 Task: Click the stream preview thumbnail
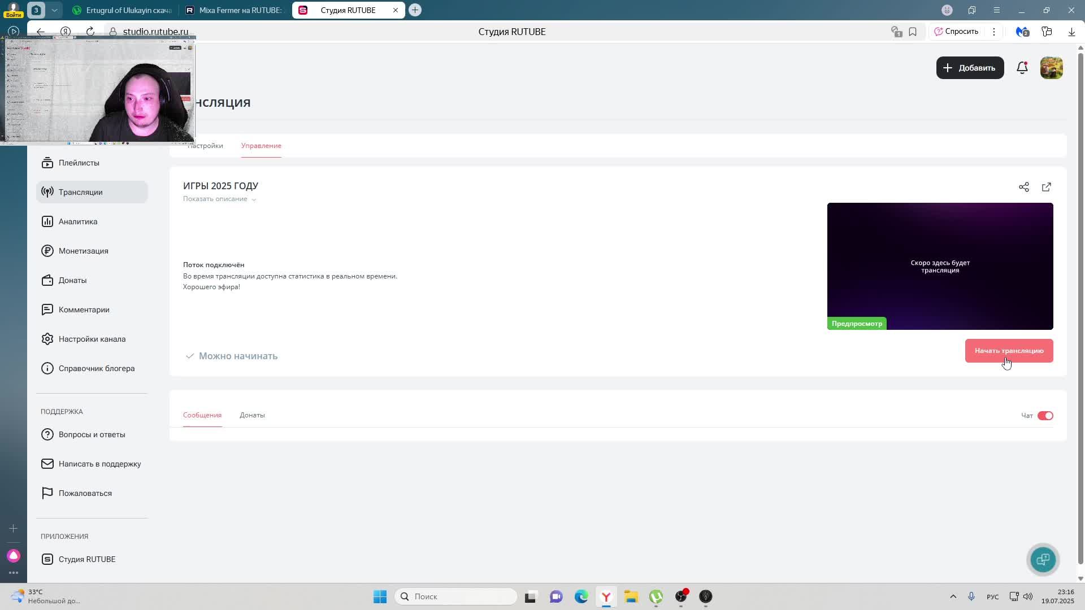[940, 265]
